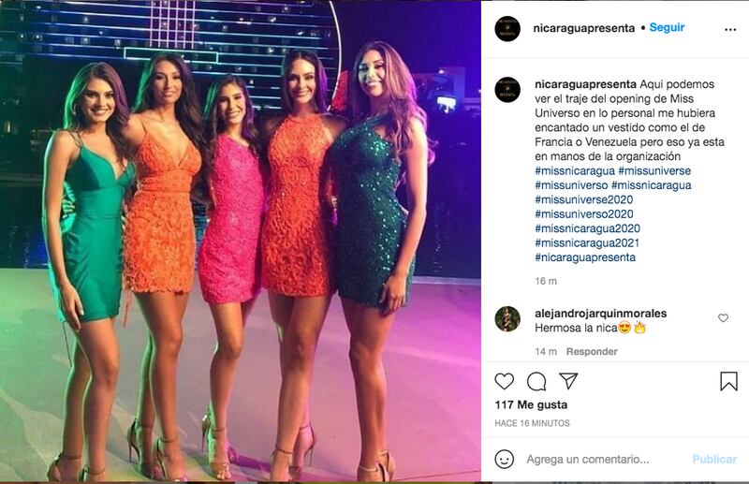This screenshot has width=749, height=484.
Task: Submit the comment with Publicar
Action: (714, 459)
